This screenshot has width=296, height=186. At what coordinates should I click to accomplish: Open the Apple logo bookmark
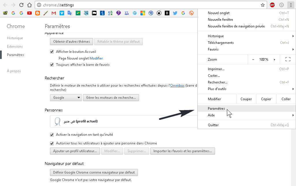[159, 13]
